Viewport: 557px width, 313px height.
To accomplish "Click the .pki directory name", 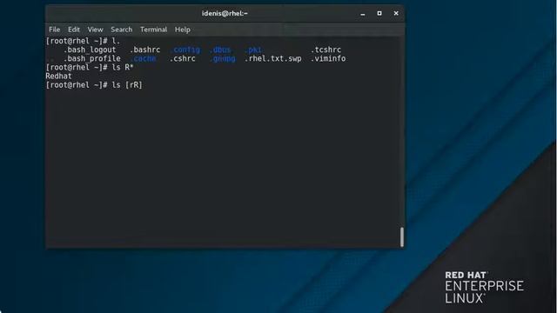I will tap(253, 50).
